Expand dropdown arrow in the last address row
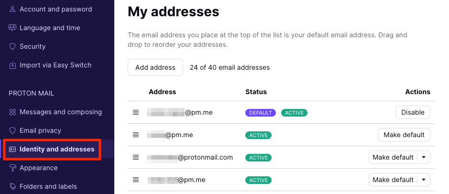Image resolution: width=449 pixels, height=194 pixels. [424, 180]
